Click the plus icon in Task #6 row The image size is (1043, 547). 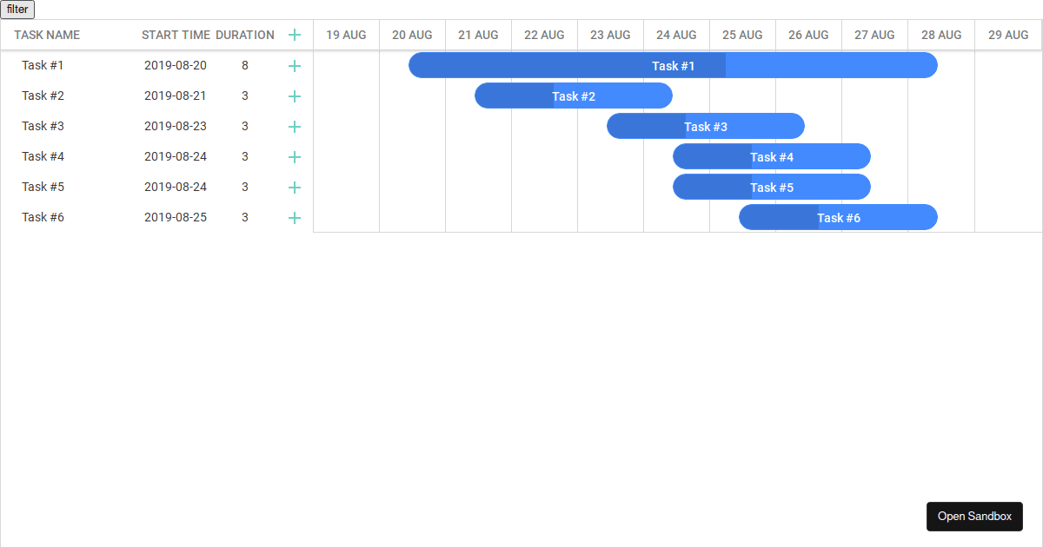point(295,217)
